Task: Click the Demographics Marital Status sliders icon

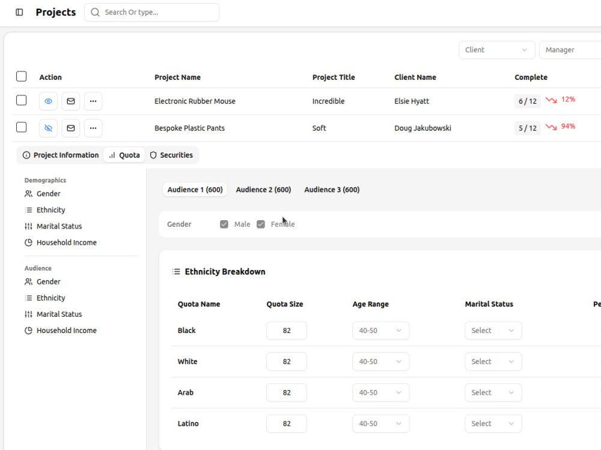Action: [28, 226]
